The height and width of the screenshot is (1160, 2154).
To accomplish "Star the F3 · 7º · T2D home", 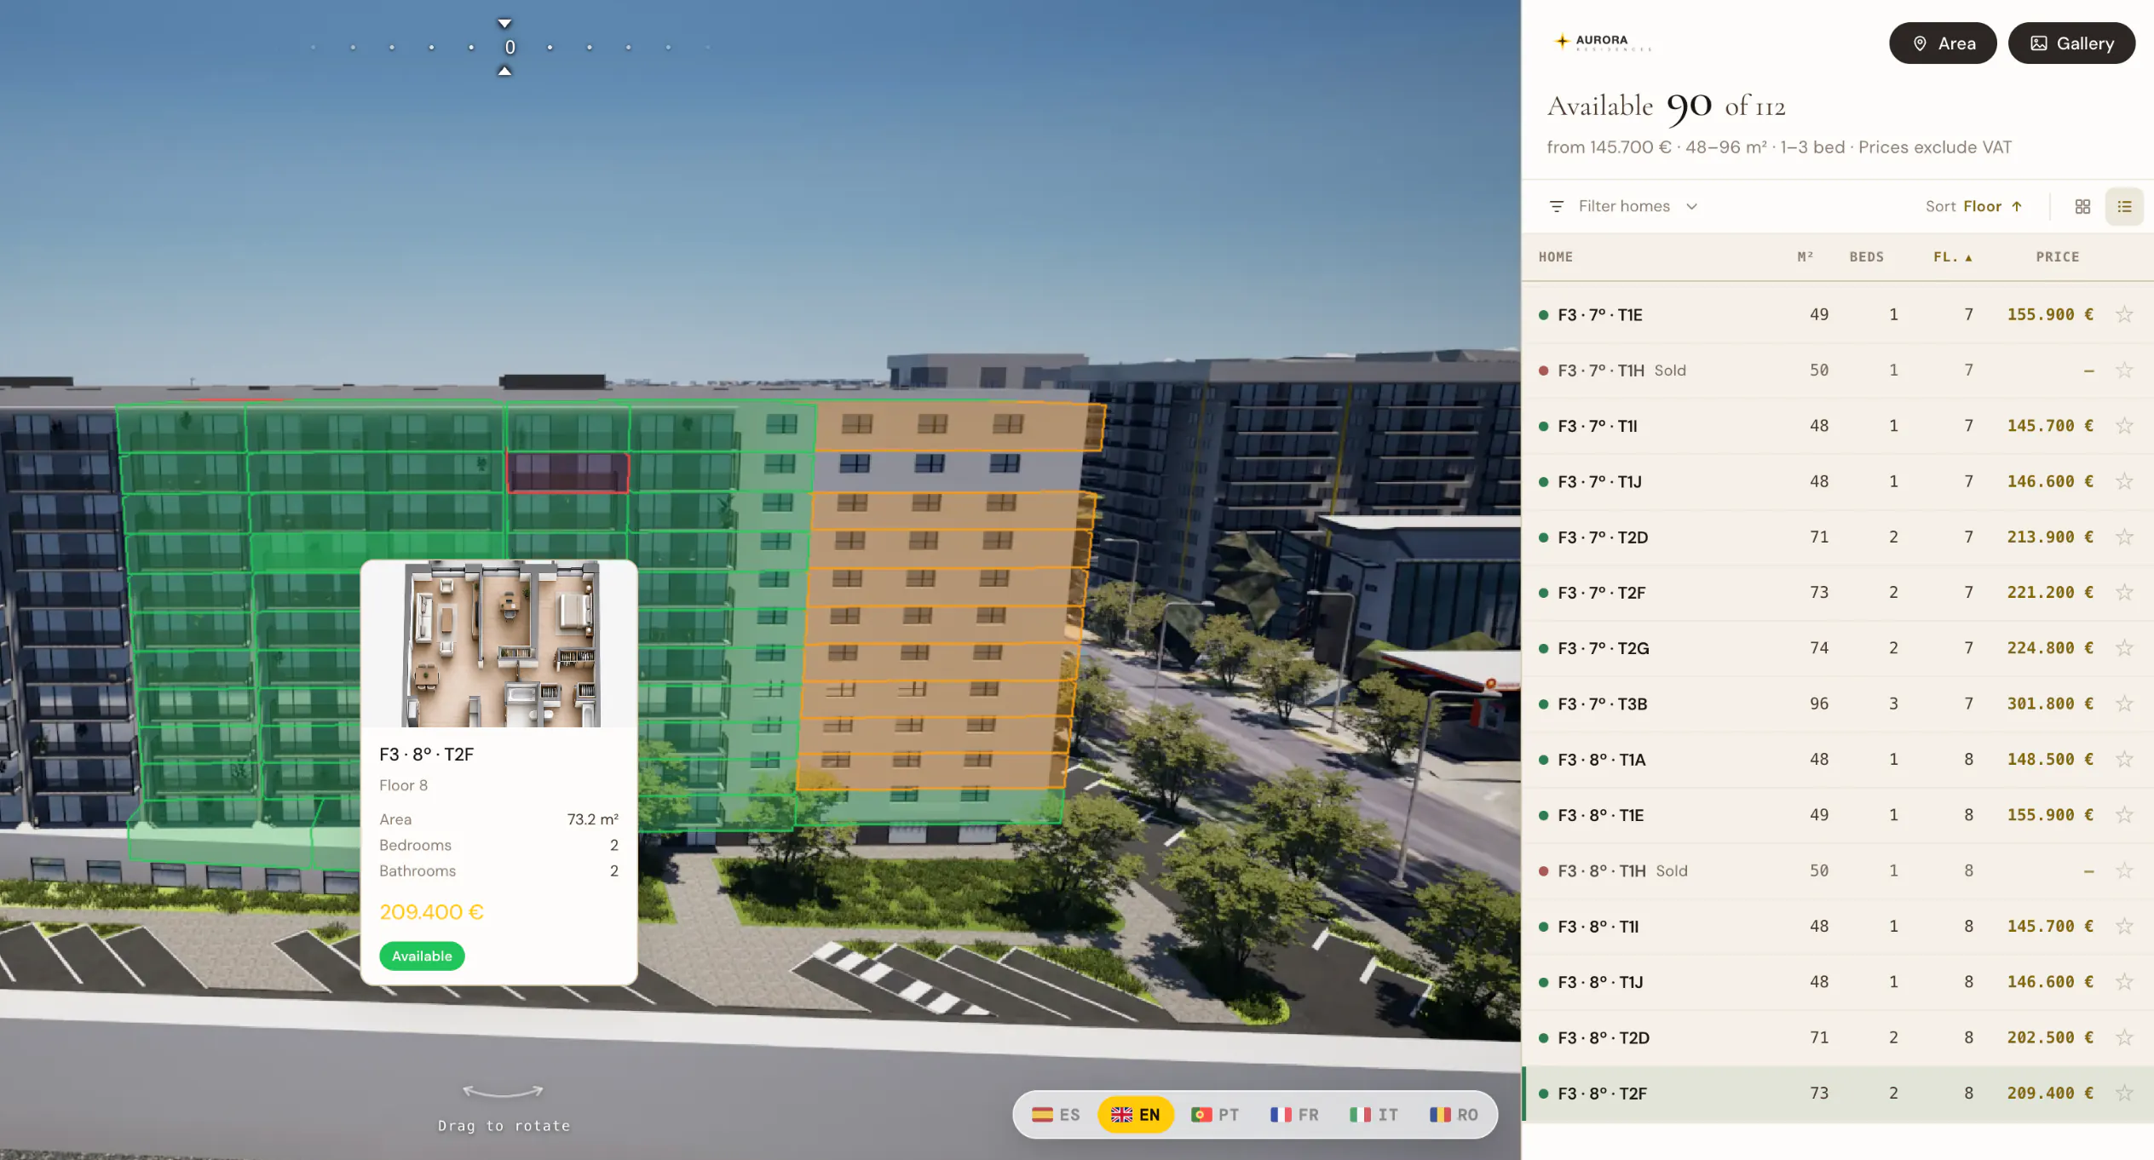I will pos(2124,537).
